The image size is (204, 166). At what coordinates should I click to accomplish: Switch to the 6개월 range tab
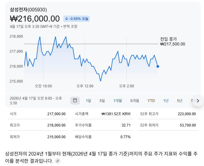tap(135, 100)
